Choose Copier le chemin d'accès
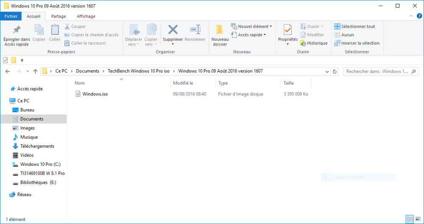This screenshot has height=224, width=424. coord(92,35)
